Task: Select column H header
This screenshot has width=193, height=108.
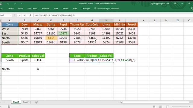Action: [x=106, y=20]
